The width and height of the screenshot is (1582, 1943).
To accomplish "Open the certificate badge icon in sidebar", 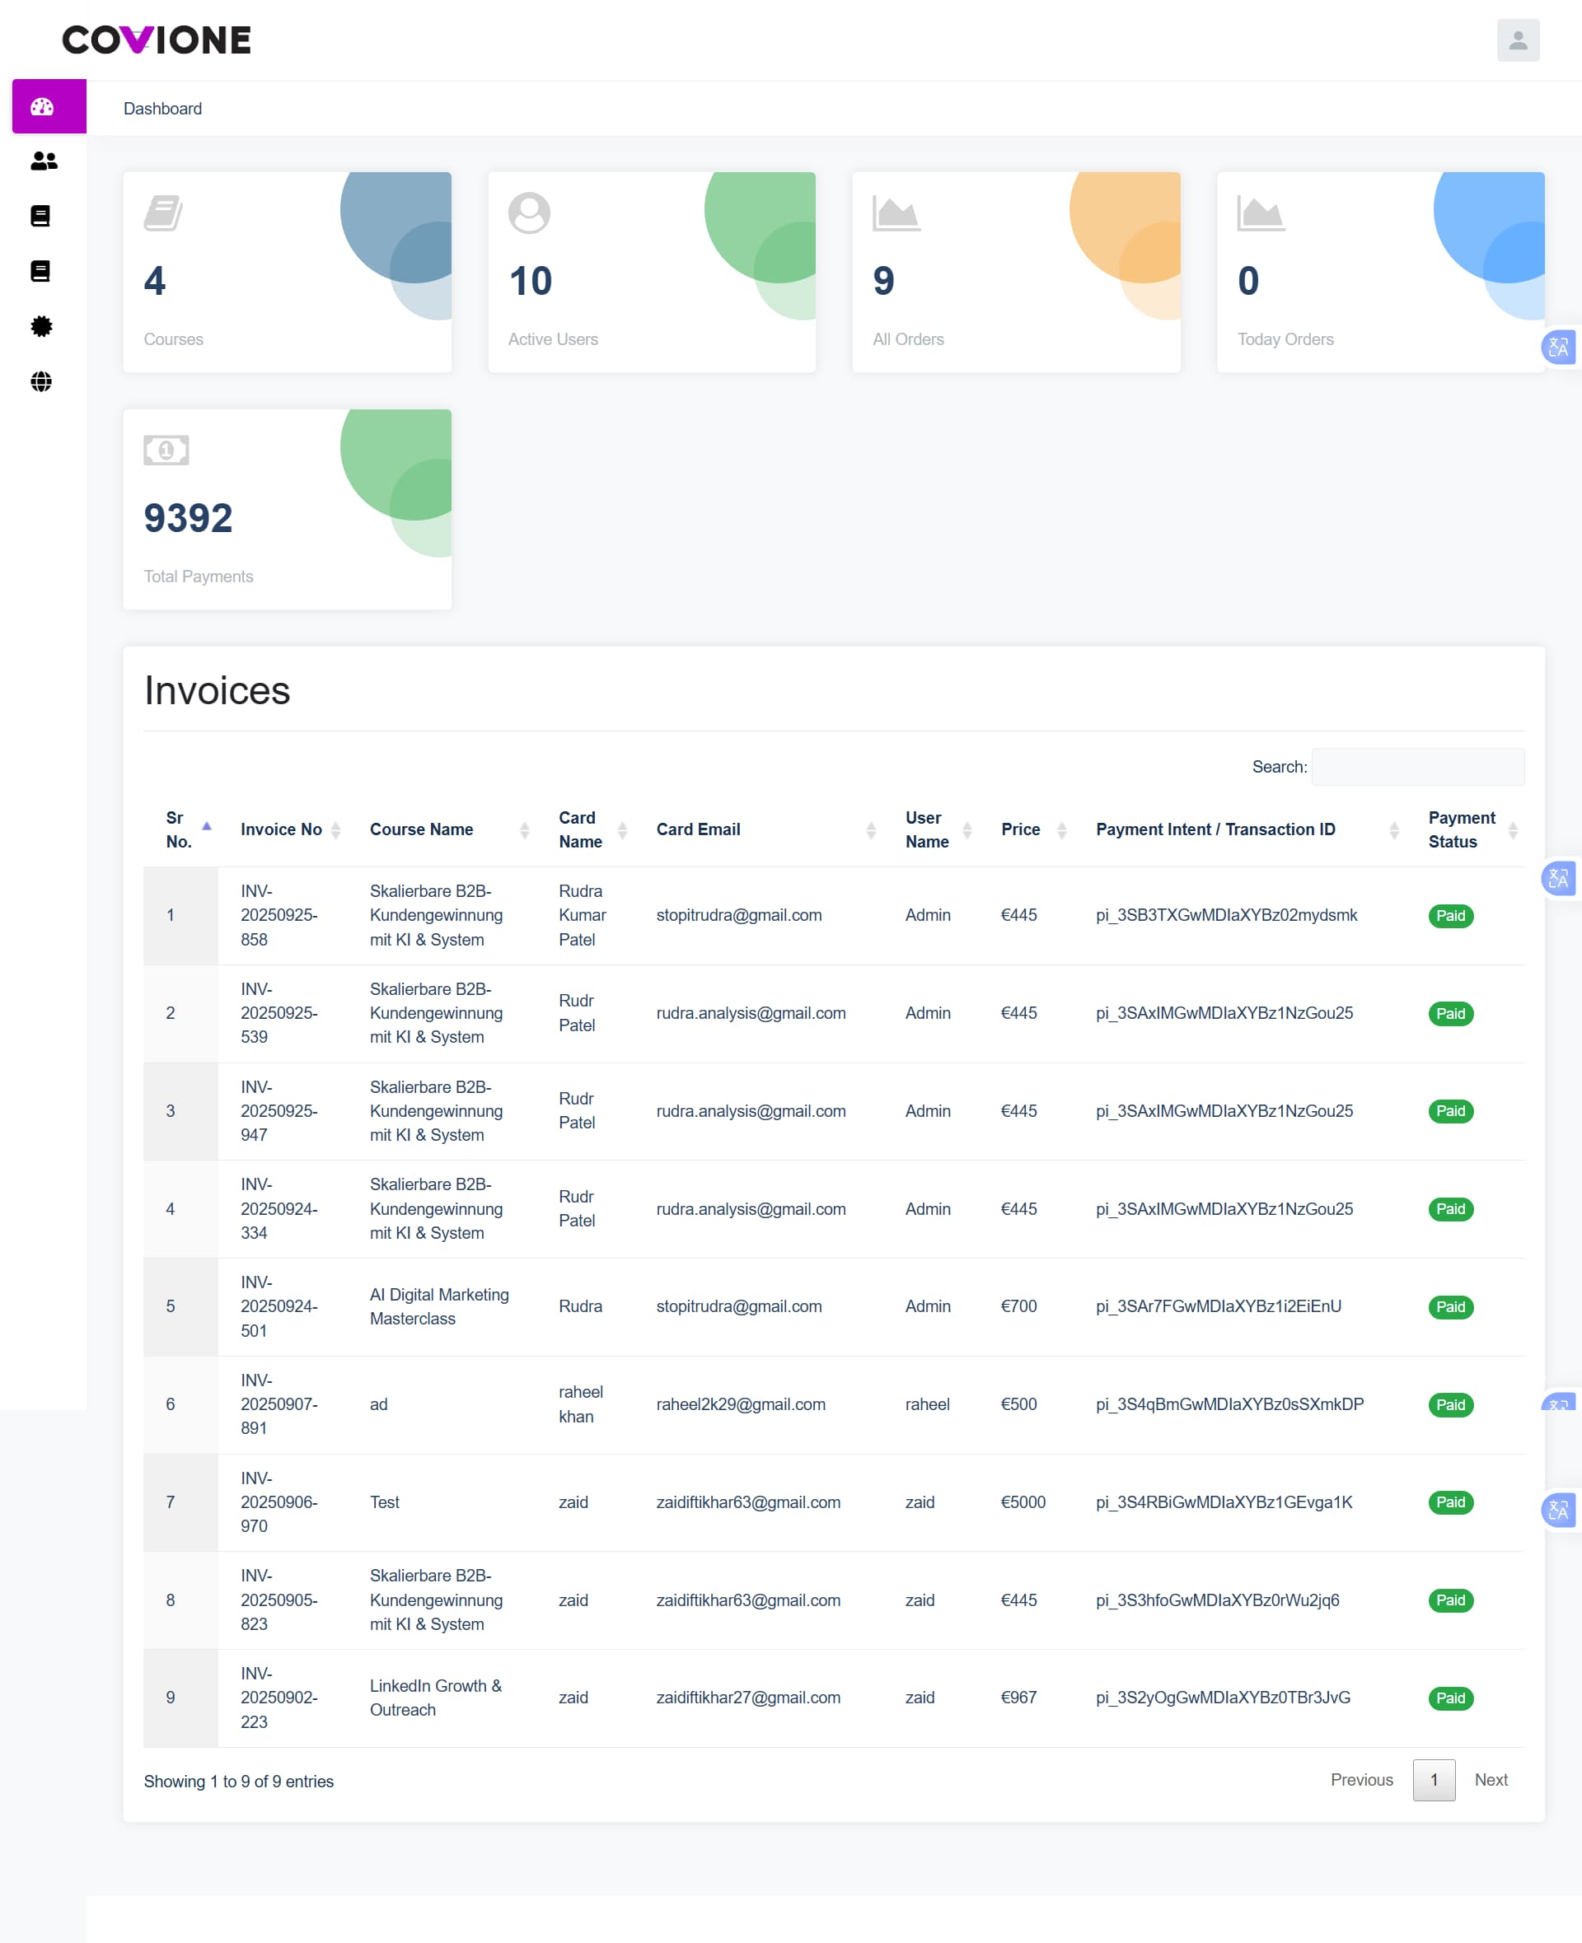I will [41, 326].
